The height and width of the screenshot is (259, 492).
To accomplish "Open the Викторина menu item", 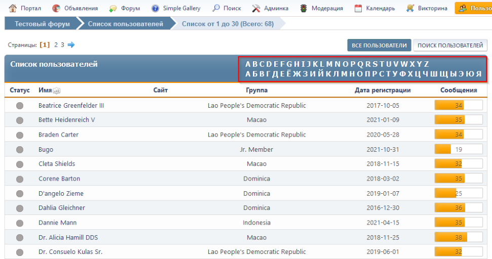I will (x=432, y=8).
